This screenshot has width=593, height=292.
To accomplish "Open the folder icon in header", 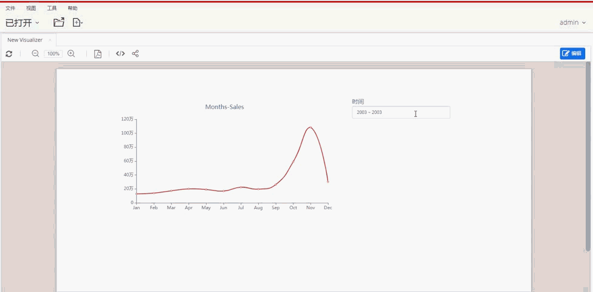I will pos(59,23).
